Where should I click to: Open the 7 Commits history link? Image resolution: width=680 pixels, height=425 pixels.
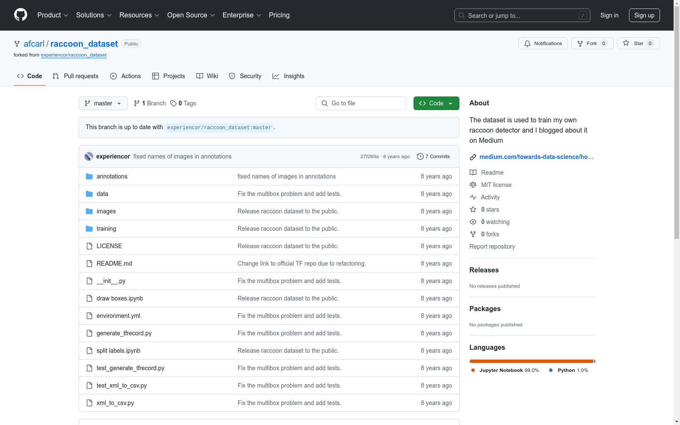coord(433,156)
